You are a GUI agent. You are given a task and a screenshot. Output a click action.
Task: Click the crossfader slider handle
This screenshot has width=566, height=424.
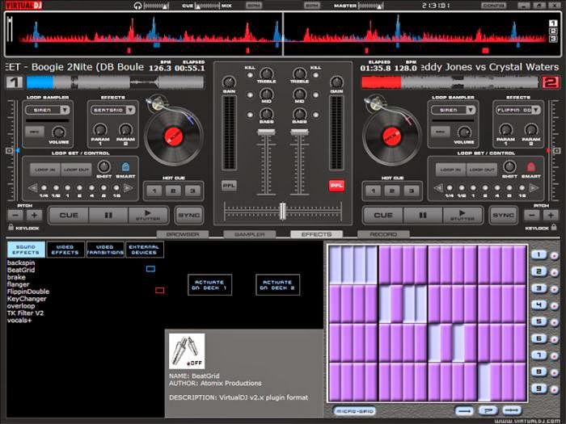(283, 211)
